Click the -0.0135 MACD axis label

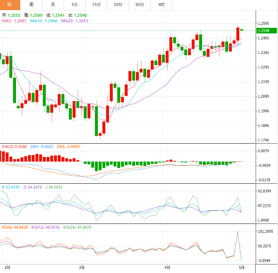tap(264, 180)
